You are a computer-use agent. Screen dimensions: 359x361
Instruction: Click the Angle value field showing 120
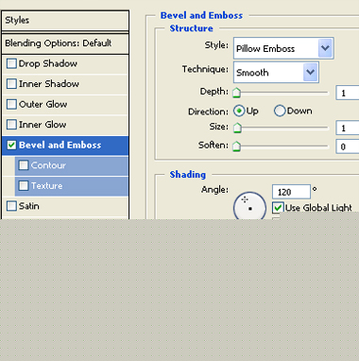[x=291, y=192]
